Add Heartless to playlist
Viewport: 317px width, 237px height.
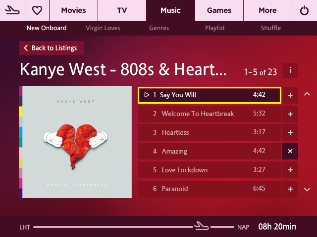point(290,132)
